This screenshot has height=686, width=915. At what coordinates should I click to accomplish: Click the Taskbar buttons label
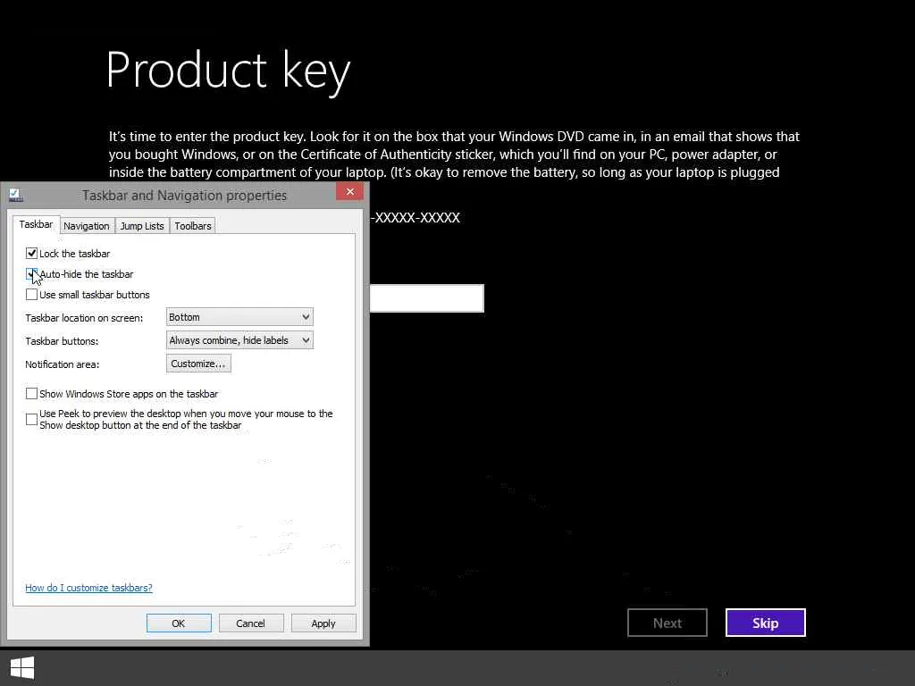click(62, 341)
